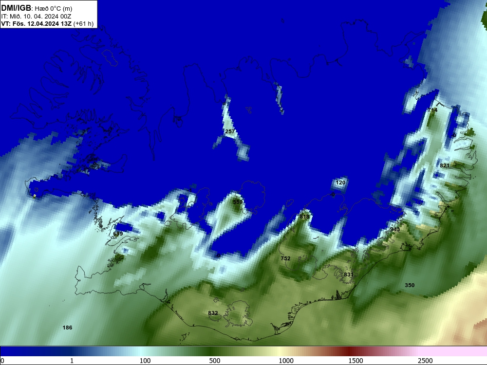Select the 821 value in east fjords
This screenshot has height=365, width=487.
click(445, 166)
